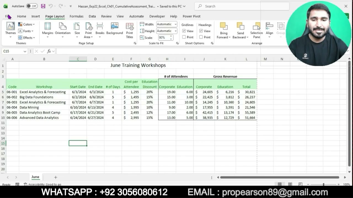Click the Background image button
The image size is (353, 198).
pos(114,29)
